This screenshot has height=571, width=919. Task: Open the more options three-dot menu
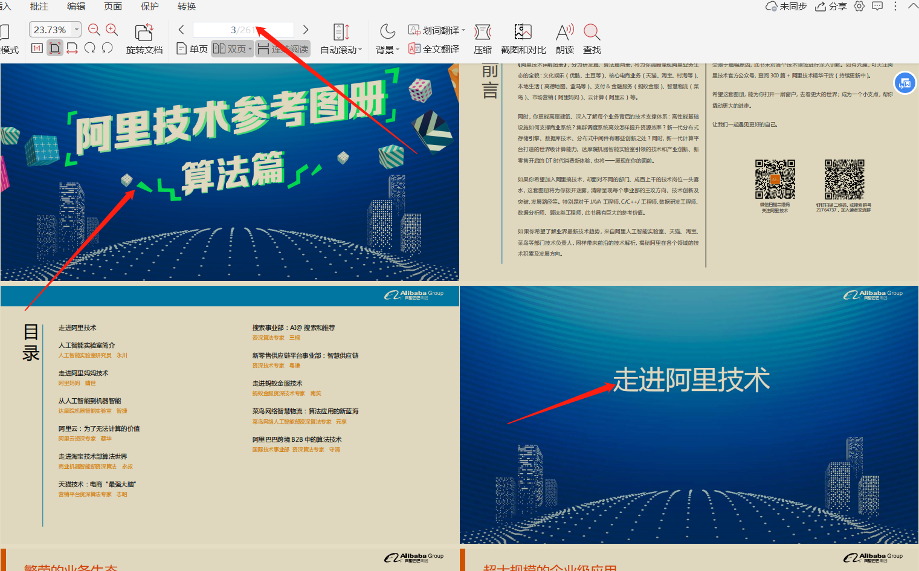895,6
